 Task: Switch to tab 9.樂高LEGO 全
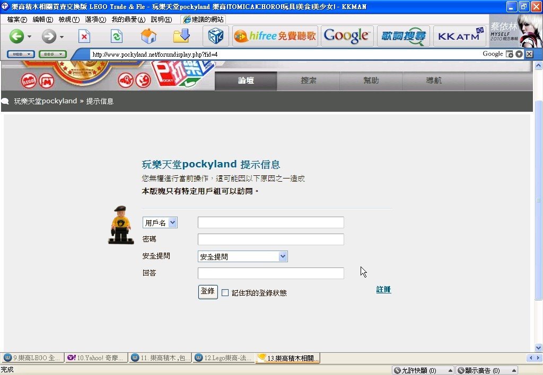[32, 358]
